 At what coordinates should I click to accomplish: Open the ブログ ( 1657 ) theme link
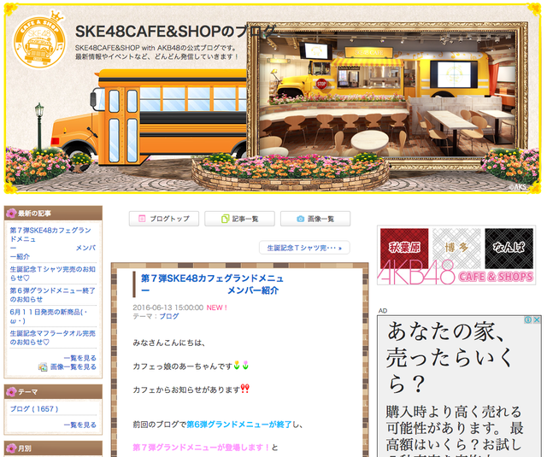click(34, 409)
